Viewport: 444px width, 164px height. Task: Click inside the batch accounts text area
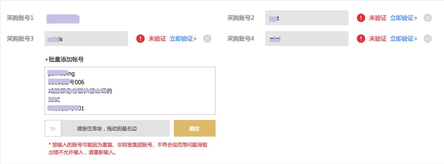point(130,91)
